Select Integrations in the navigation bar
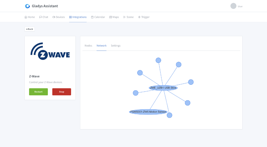 (78, 17)
